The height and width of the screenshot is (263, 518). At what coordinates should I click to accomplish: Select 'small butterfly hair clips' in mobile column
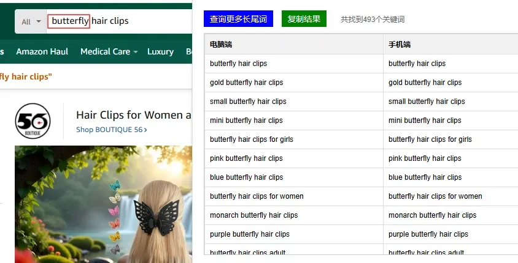[x=426, y=102]
